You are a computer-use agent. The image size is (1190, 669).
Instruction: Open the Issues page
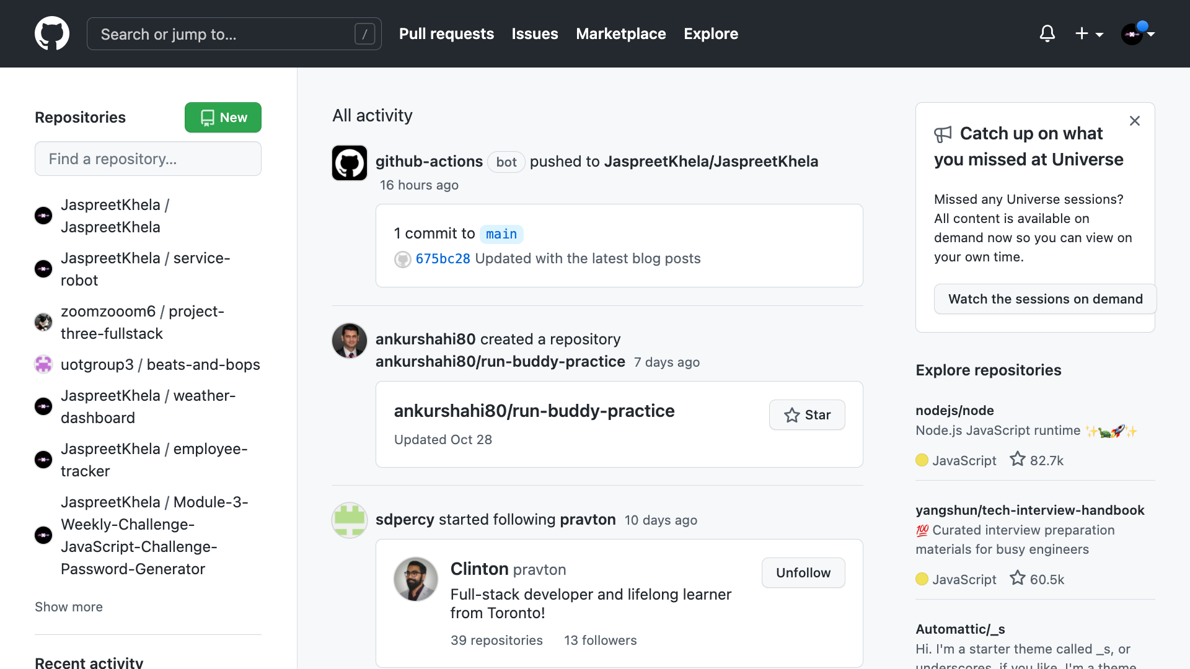tap(535, 33)
